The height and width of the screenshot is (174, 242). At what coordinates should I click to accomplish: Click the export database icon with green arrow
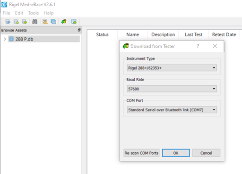click(x=25, y=21)
